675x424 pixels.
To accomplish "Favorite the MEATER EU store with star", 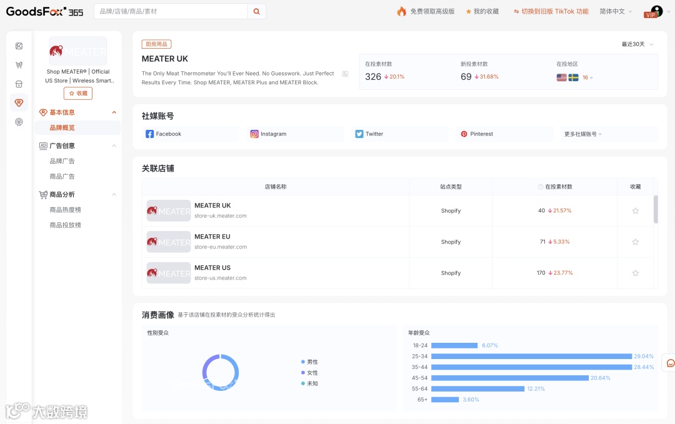I will pos(636,242).
